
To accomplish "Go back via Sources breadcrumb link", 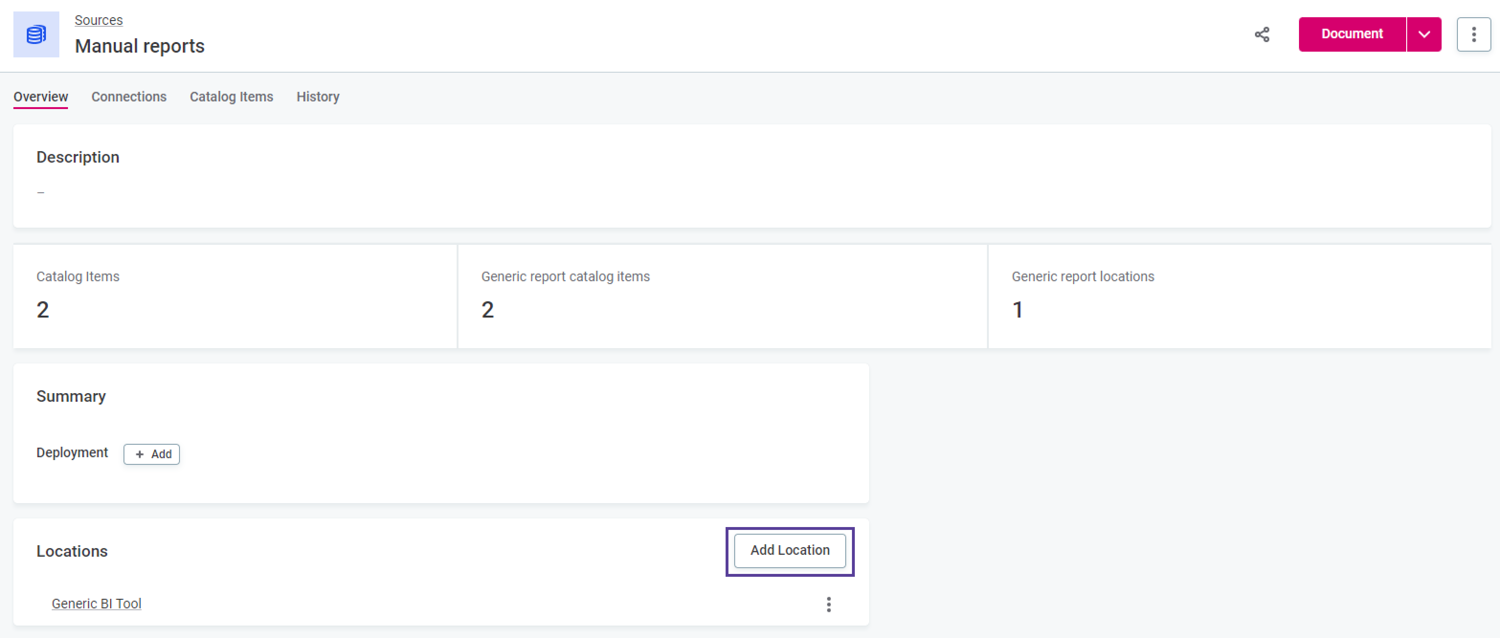I will [99, 20].
